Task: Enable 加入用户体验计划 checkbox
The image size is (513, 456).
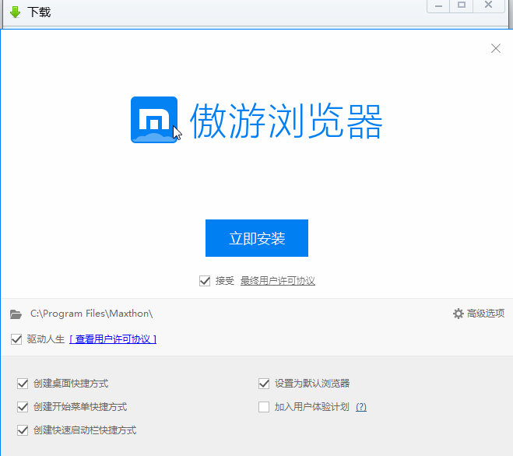Action: tap(264, 407)
